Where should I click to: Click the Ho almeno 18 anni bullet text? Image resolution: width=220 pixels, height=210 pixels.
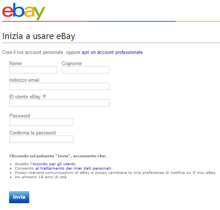(40, 177)
